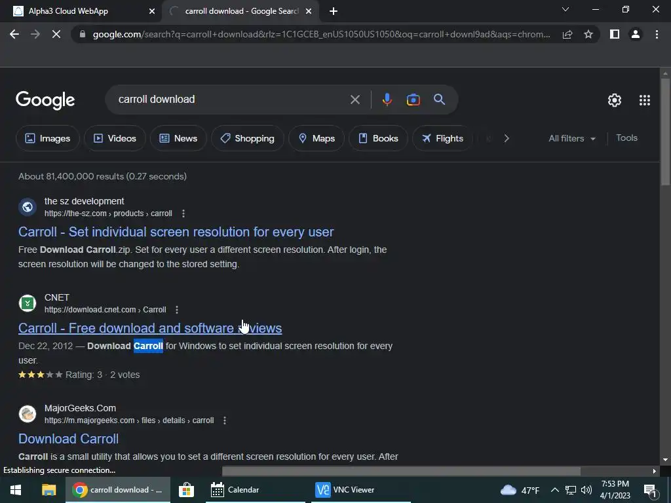
Task: Open the Chrome side panel
Action: (615, 34)
